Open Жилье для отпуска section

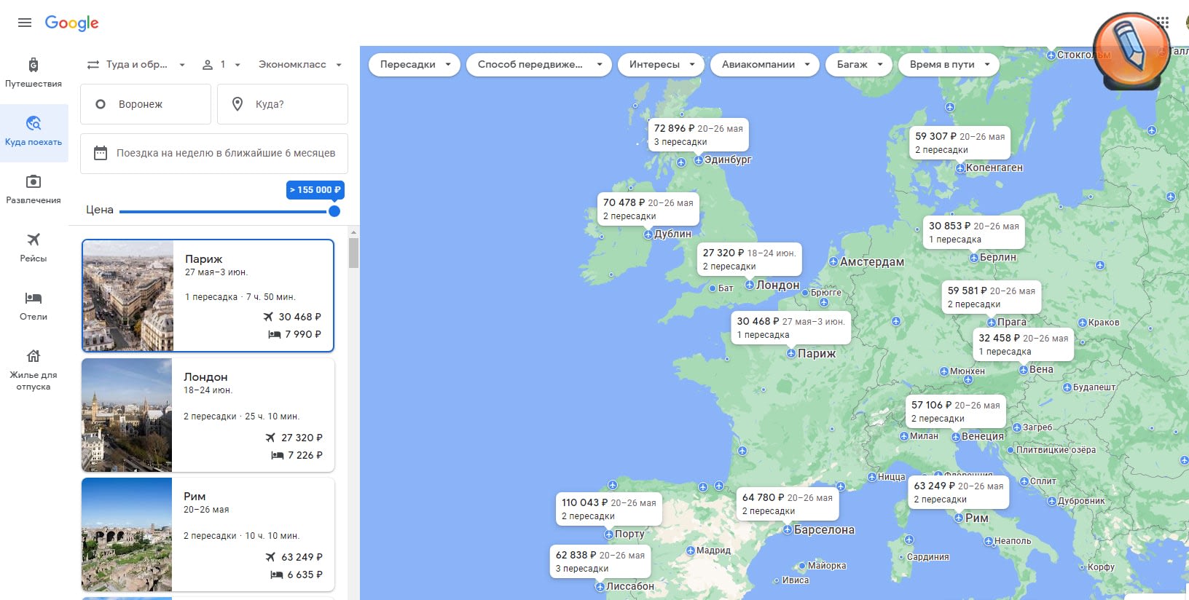[34, 370]
